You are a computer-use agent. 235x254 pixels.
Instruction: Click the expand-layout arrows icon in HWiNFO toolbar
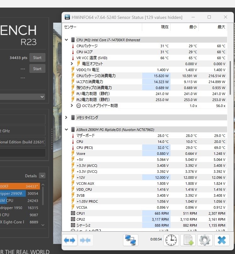point(70,240)
